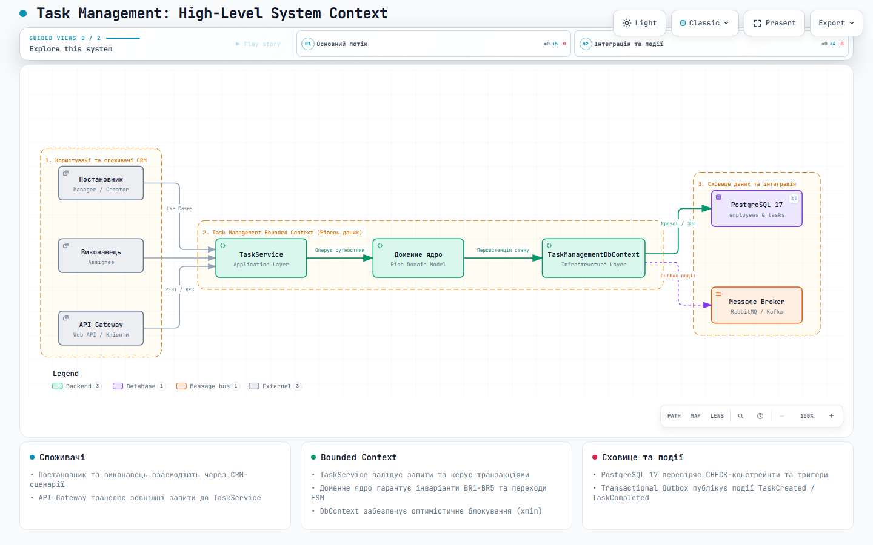Open the Classic style dropdown
873x545 pixels.
(x=705, y=23)
